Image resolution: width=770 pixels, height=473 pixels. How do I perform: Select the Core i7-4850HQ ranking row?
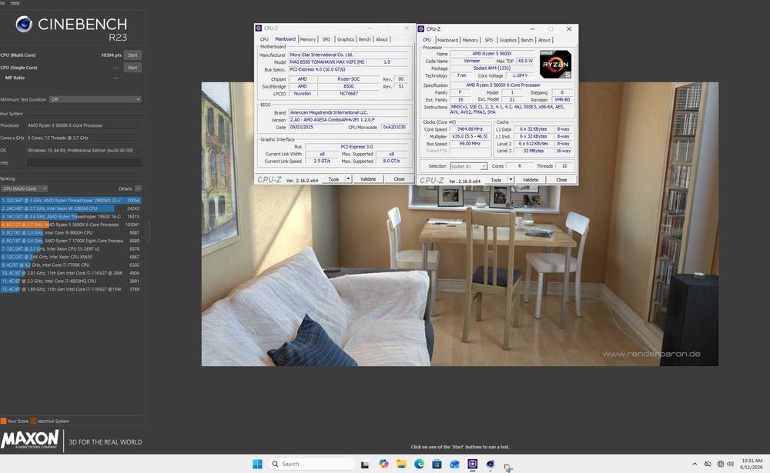pyautogui.click(x=71, y=281)
